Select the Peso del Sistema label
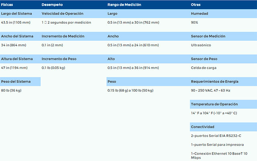The image size is (257, 161). click(16, 82)
